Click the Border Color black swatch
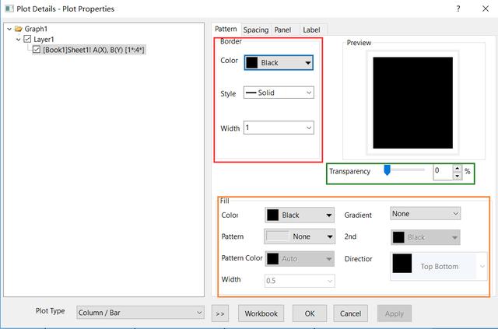498x329 pixels. [x=252, y=62]
